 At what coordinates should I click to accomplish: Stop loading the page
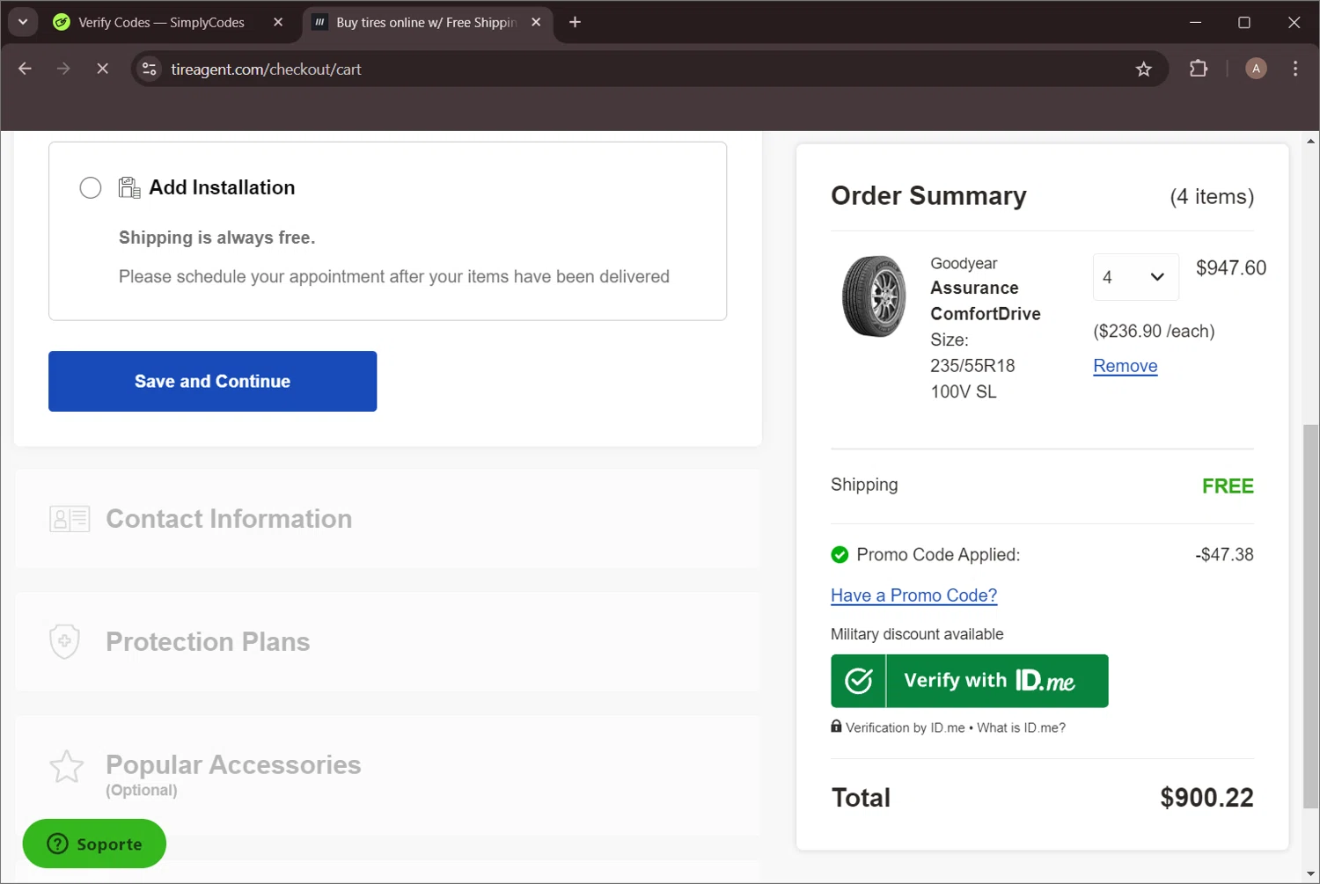tap(102, 69)
